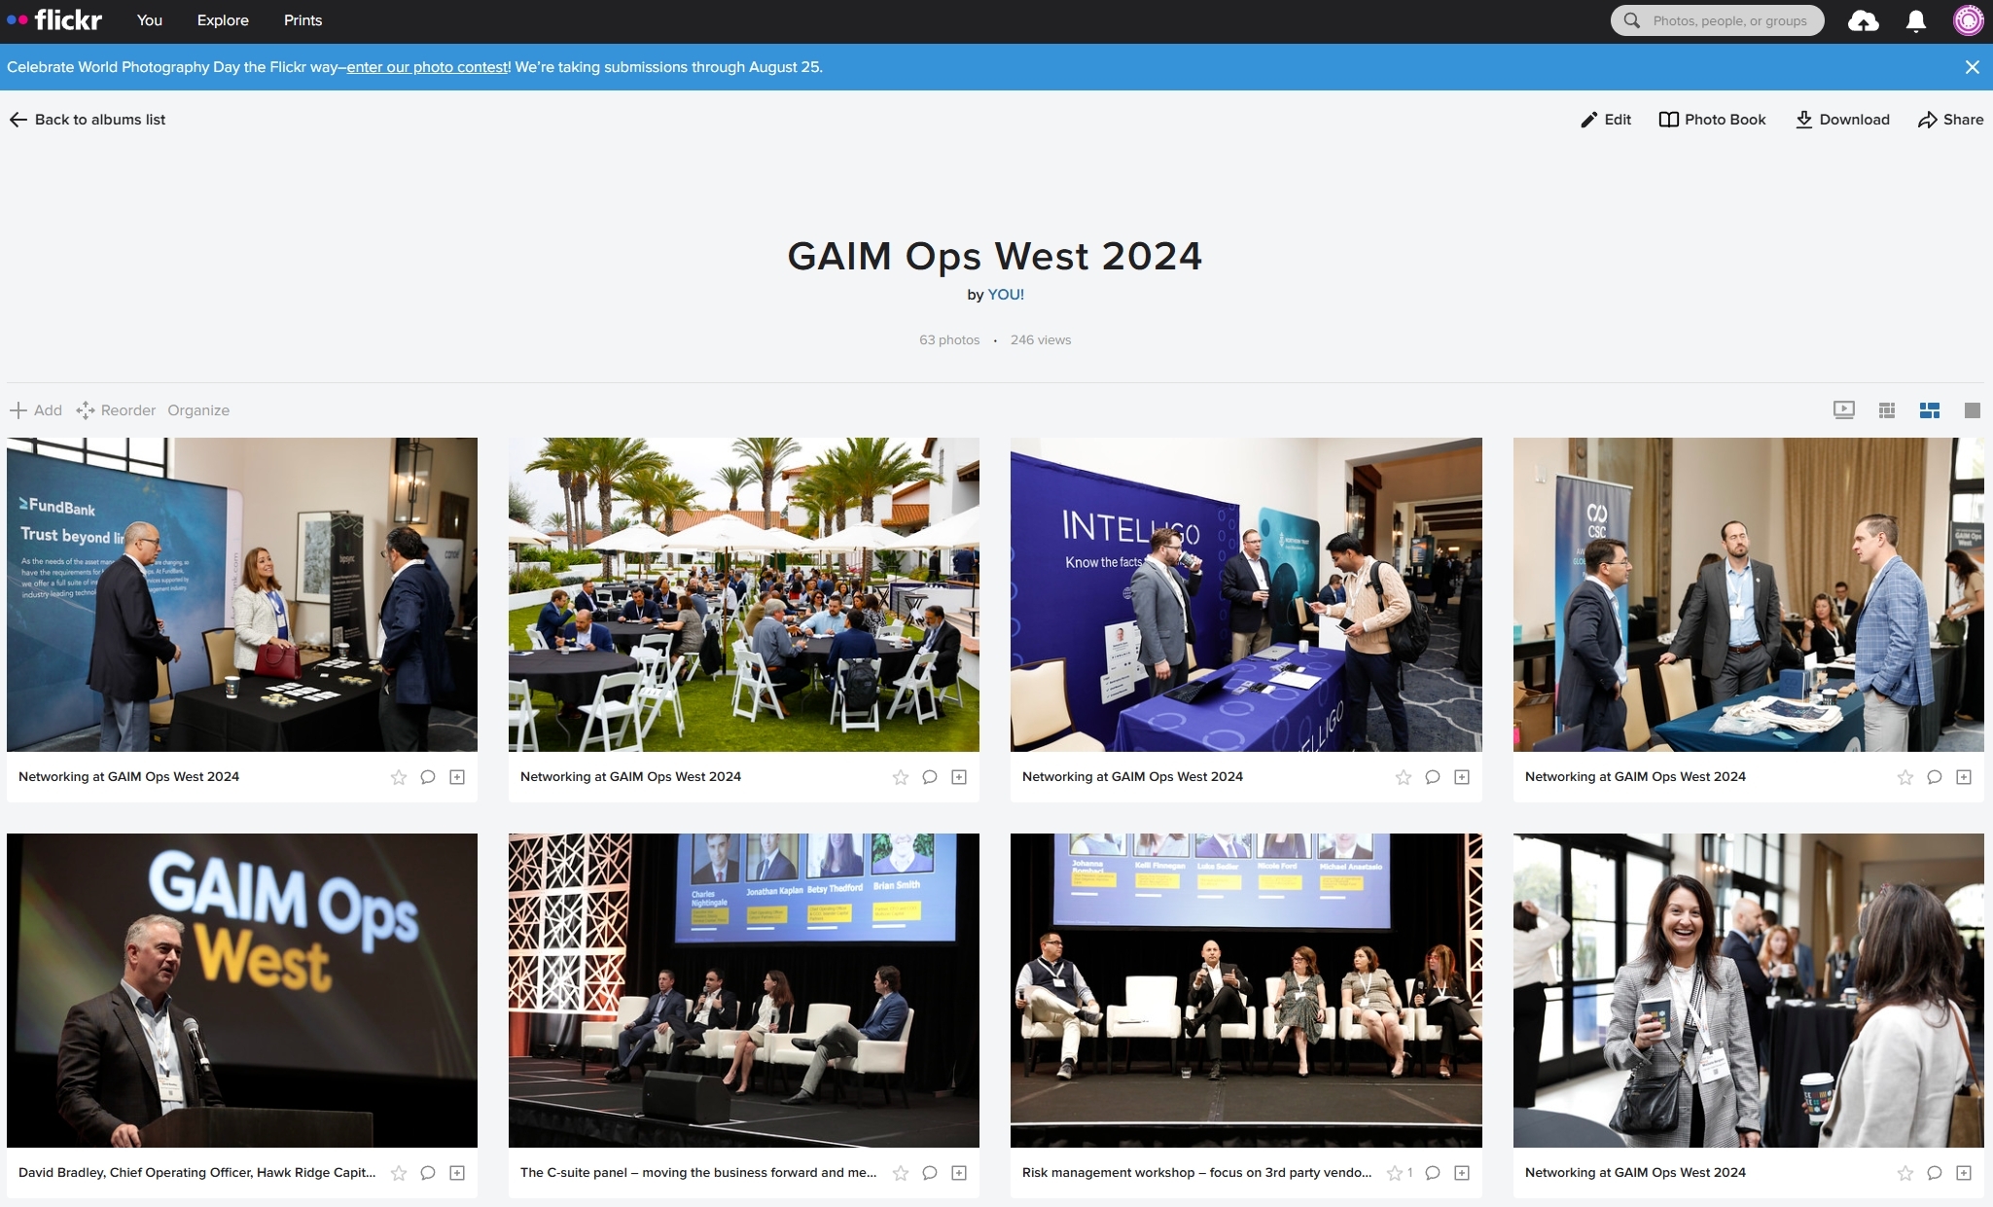Image resolution: width=1993 pixels, height=1207 pixels.
Task: Open the Photo Book creator
Action: coord(1712,119)
